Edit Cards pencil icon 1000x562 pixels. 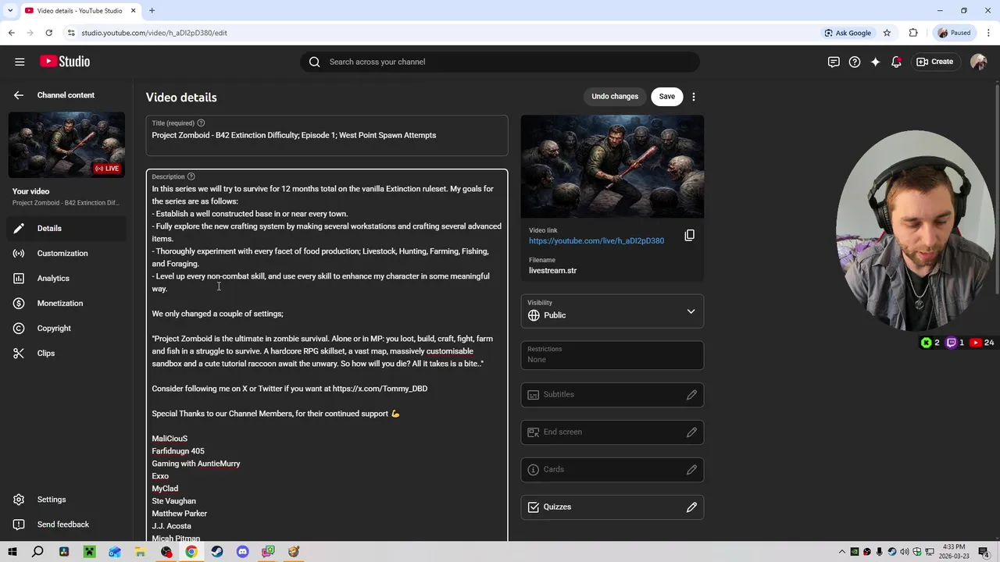click(691, 470)
